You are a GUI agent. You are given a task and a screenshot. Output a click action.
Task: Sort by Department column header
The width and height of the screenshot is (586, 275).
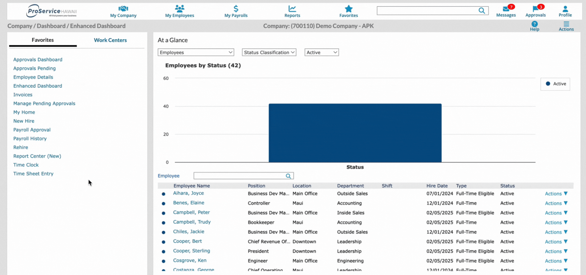click(x=350, y=186)
